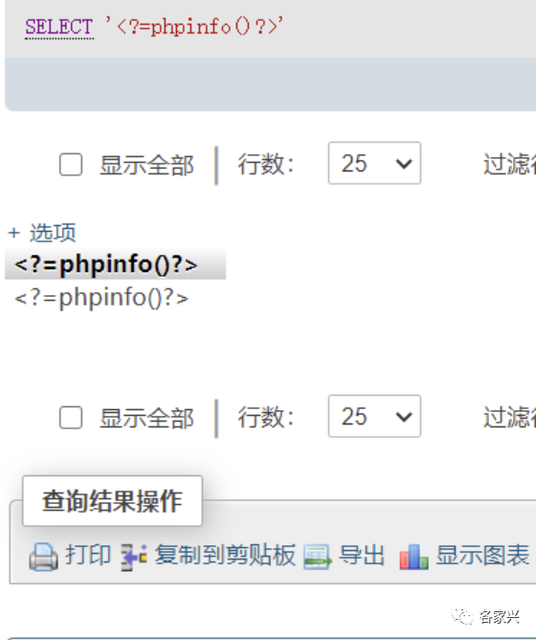
Task: Click the WeChat logo watermark icon
Action: (x=461, y=617)
